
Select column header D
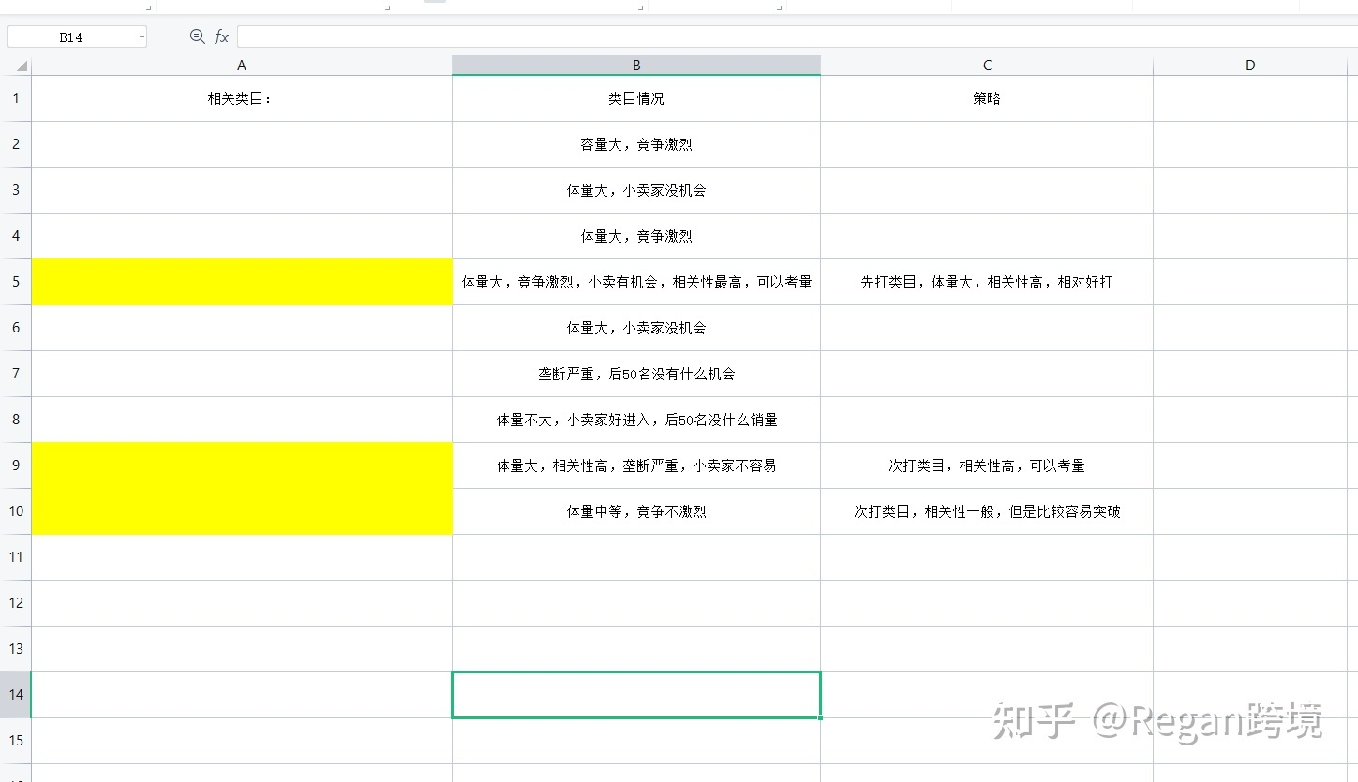[x=1250, y=65]
